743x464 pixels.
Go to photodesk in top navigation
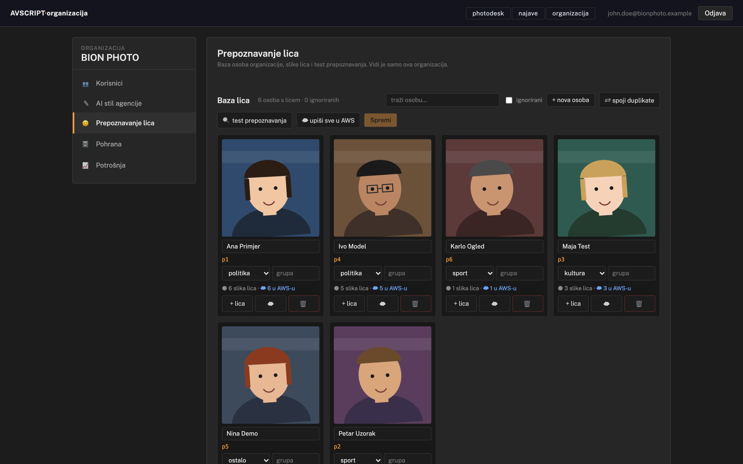[x=488, y=13]
